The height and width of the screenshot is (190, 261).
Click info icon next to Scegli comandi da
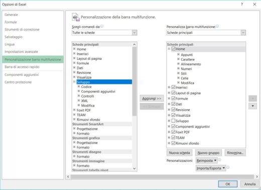tap(102, 26)
